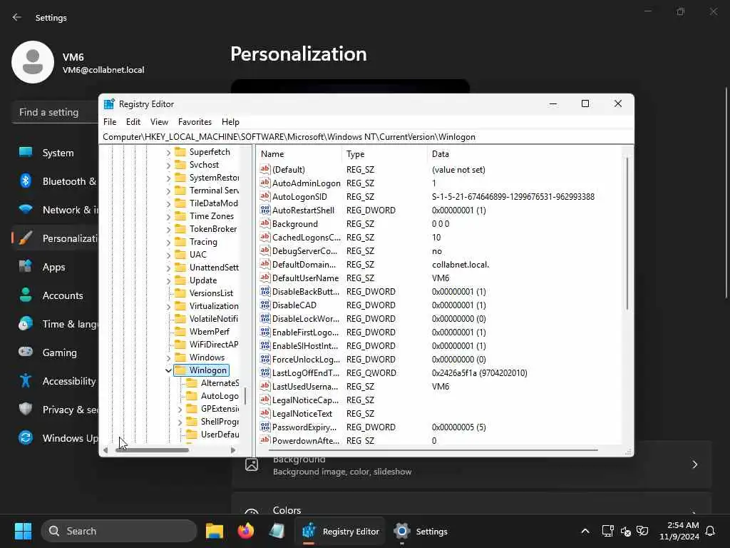Expand the Tracing tree node

[168, 243]
